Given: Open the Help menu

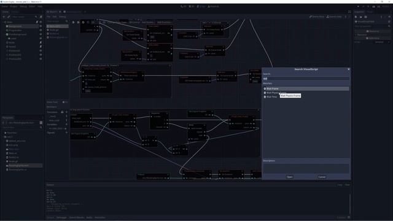Looking at the screenshot, I should pyautogui.click(x=40, y=7).
